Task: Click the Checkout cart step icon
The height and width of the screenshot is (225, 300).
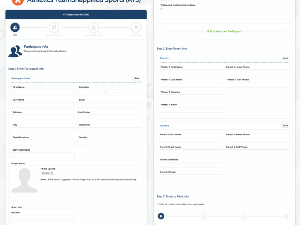Action: coord(136,27)
